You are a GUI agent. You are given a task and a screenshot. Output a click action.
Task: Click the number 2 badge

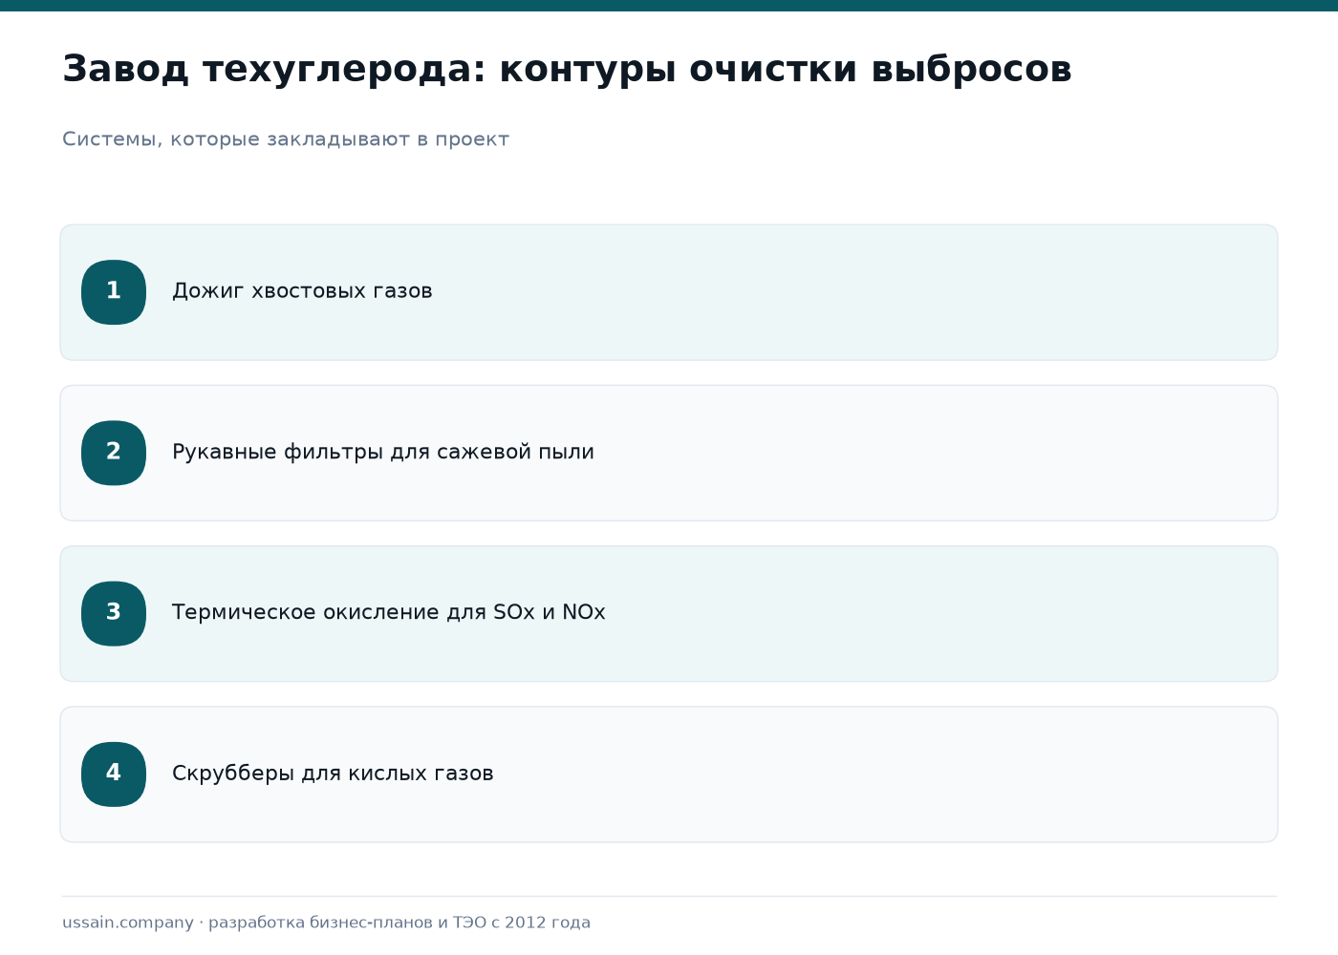pos(114,453)
